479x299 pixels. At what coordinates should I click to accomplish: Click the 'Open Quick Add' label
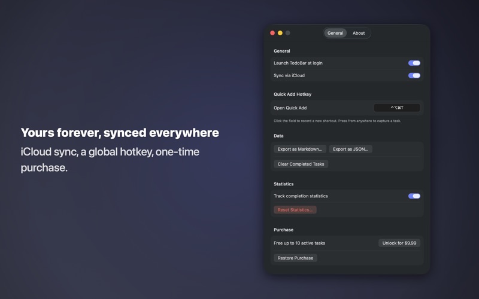click(x=290, y=108)
